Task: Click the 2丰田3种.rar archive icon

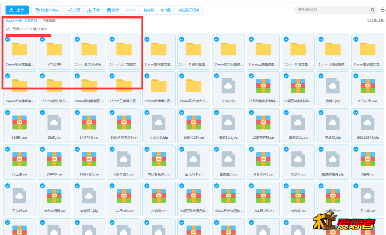Action: click(124, 195)
